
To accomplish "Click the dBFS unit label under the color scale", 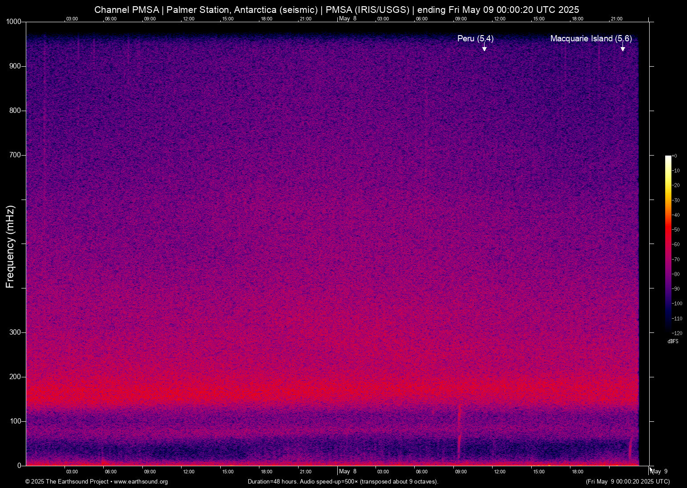I will 673,341.
